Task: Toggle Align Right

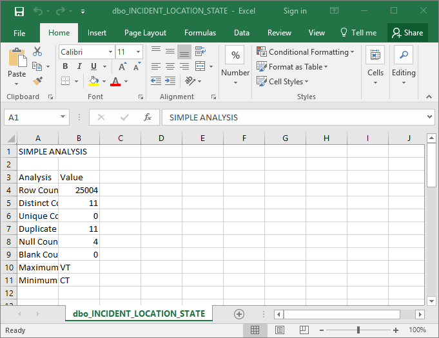Action: [x=184, y=66]
